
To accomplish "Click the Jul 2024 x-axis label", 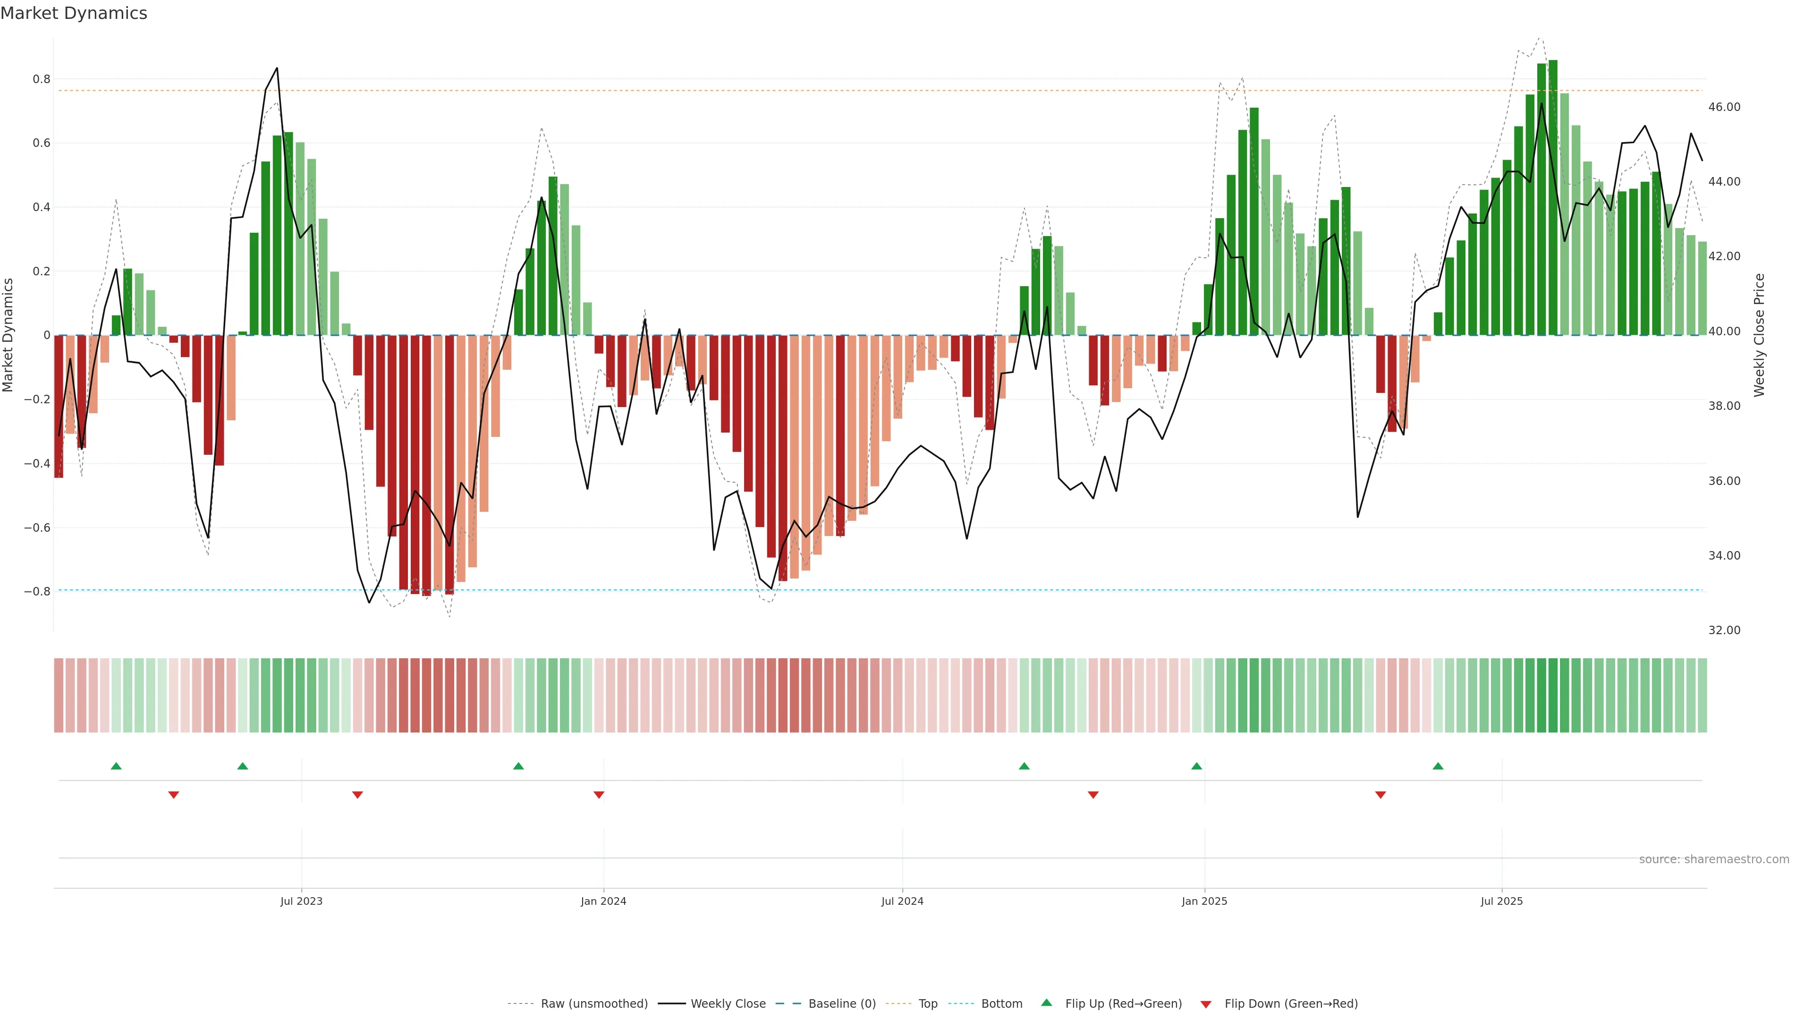I will coord(902,901).
